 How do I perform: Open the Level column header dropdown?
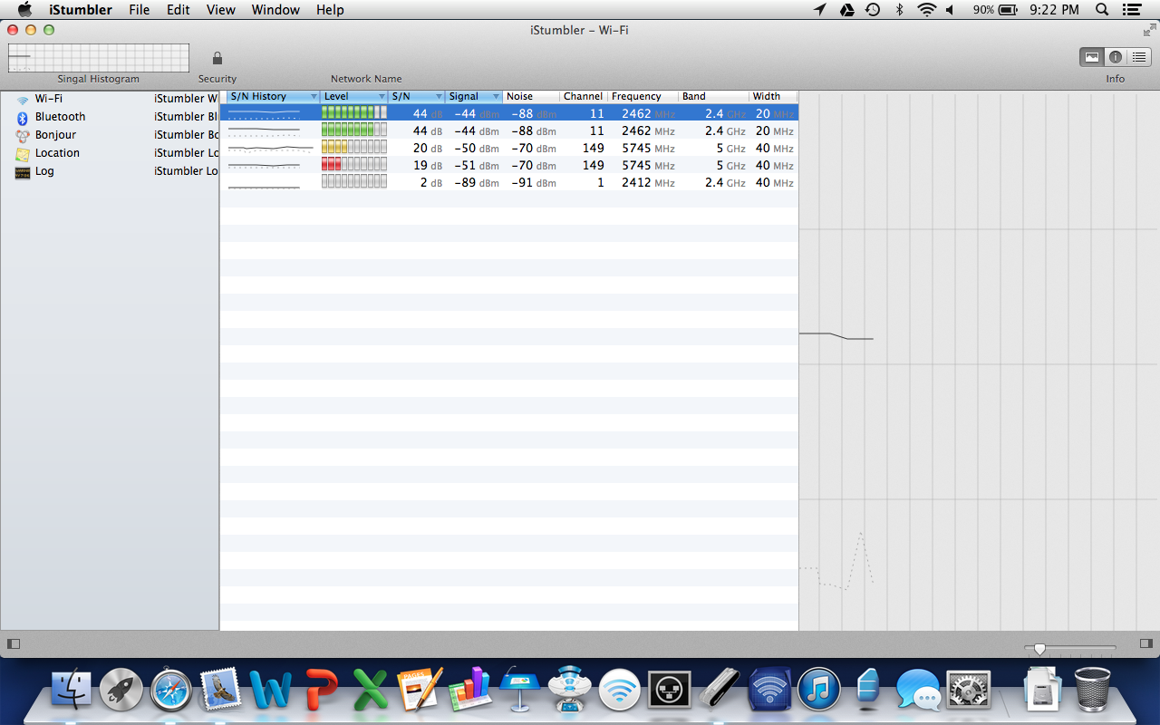click(x=382, y=96)
